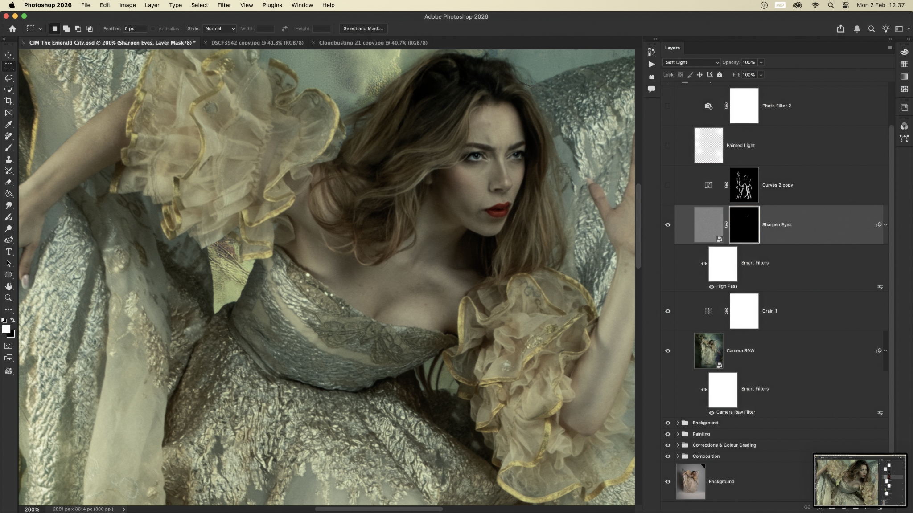Select the Move tool
The width and height of the screenshot is (913, 513).
(x=8, y=55)
